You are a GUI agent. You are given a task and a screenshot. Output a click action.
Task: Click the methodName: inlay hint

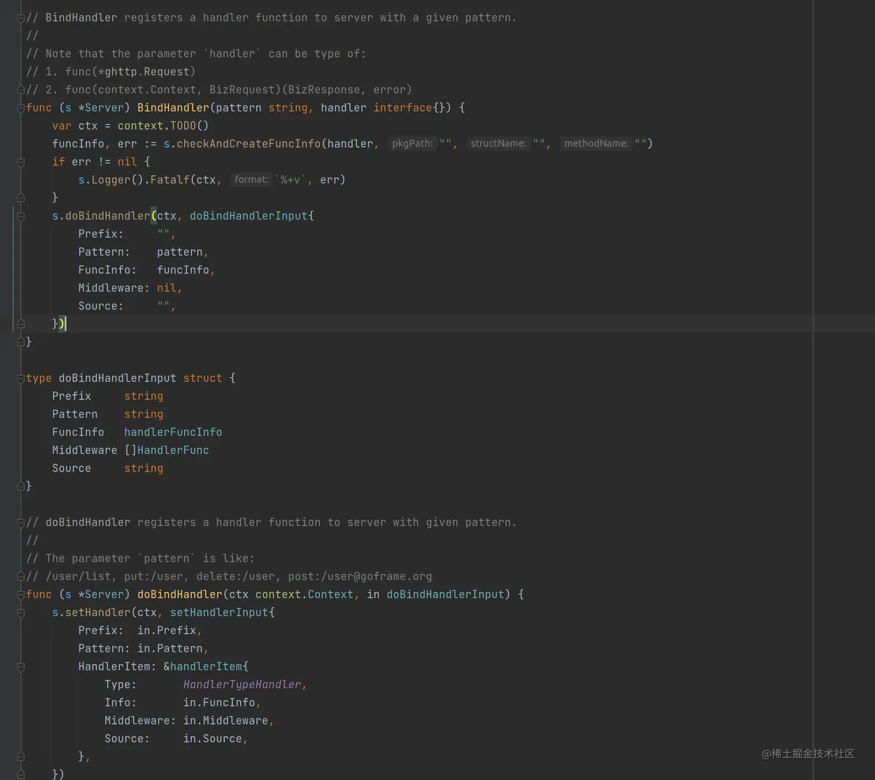click(x=596, y=144)
